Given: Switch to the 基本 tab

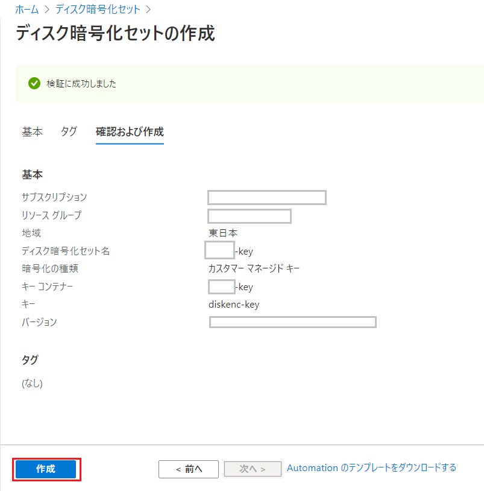Looking at the screenshot, I should pos(32,131).
